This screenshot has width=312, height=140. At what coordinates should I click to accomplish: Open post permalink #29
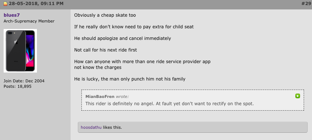(306, 4)
